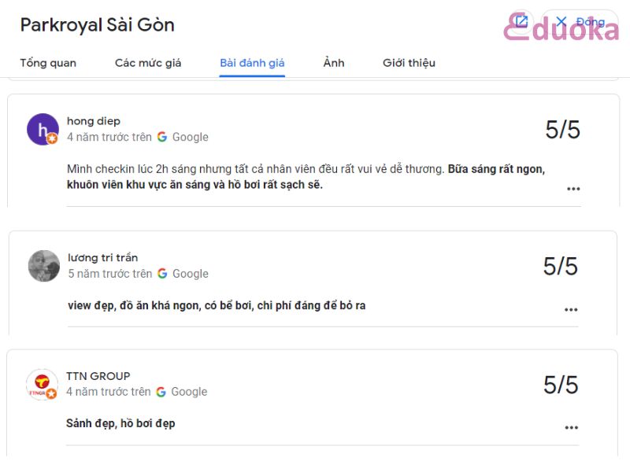
Task: Show more options for TTN GROUP review
Action: point(572,427)
